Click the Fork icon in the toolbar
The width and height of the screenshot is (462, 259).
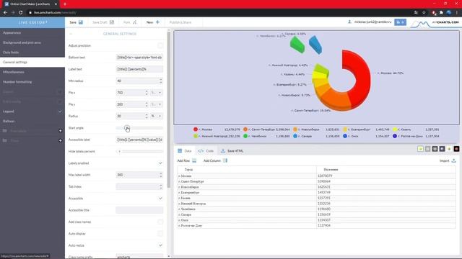tap(135, 22)
